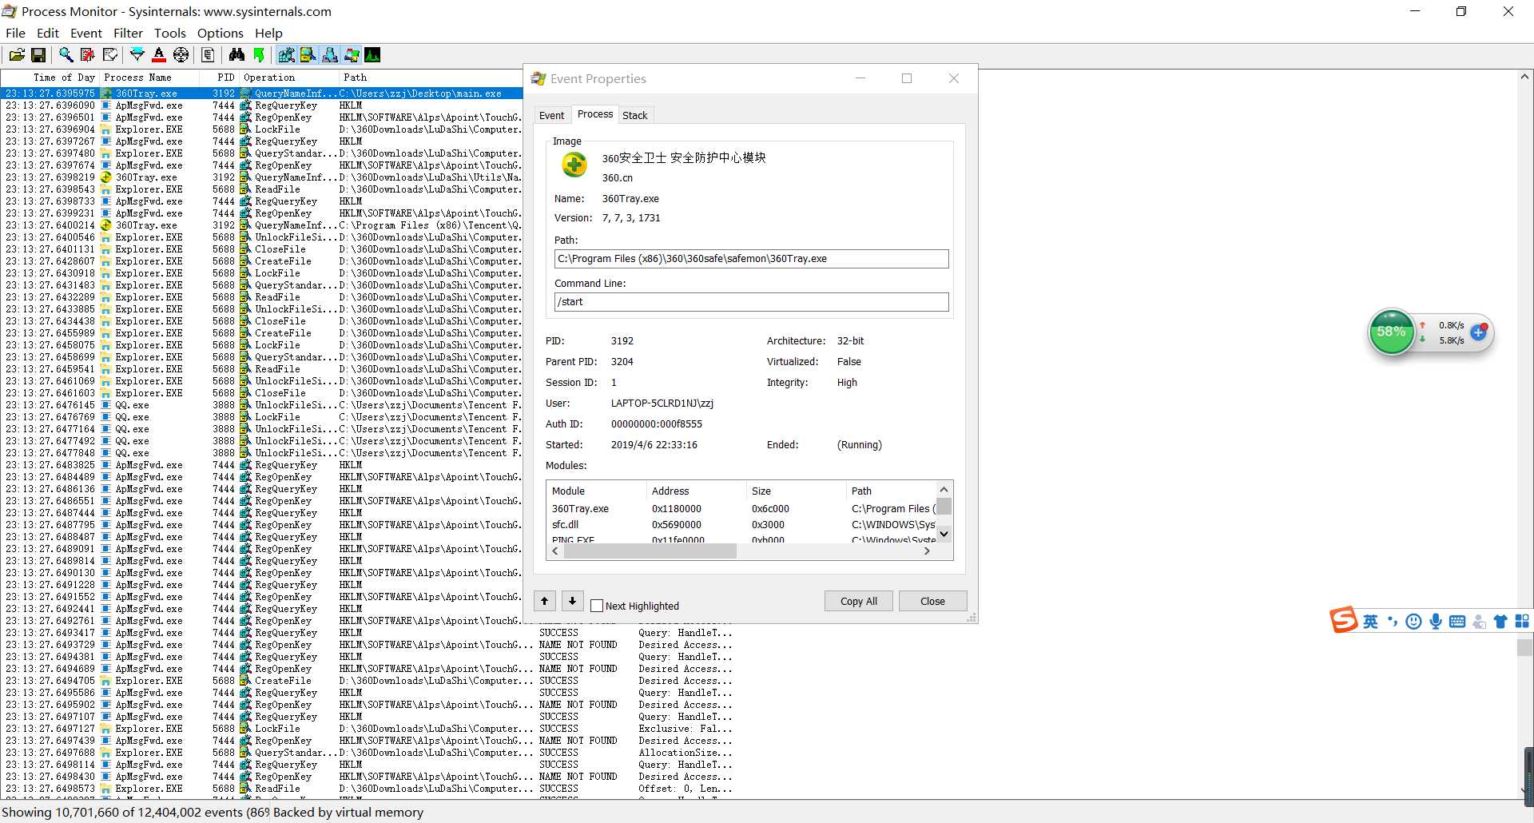Select the sfc.dll module row
The image size is (1534, 823).
click(741, 525)
